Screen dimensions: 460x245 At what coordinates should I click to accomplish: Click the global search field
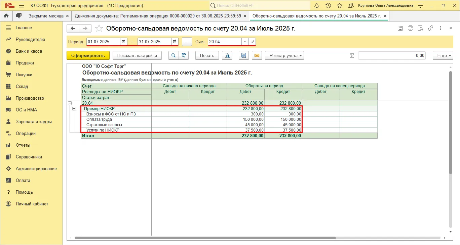point(260,5)
